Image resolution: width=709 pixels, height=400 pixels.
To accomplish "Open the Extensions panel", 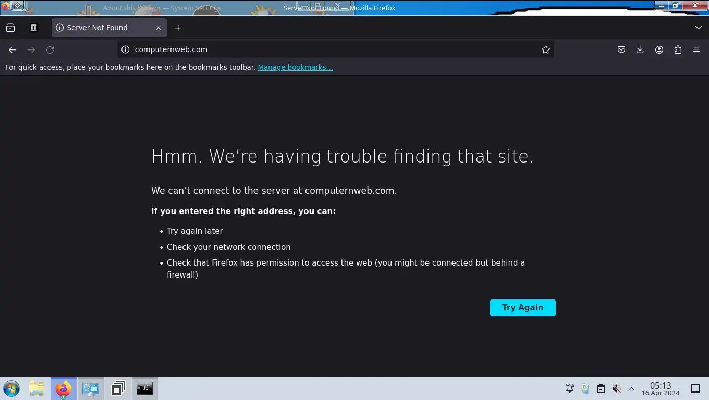I will pyautogui.click(x=678, y=49).
